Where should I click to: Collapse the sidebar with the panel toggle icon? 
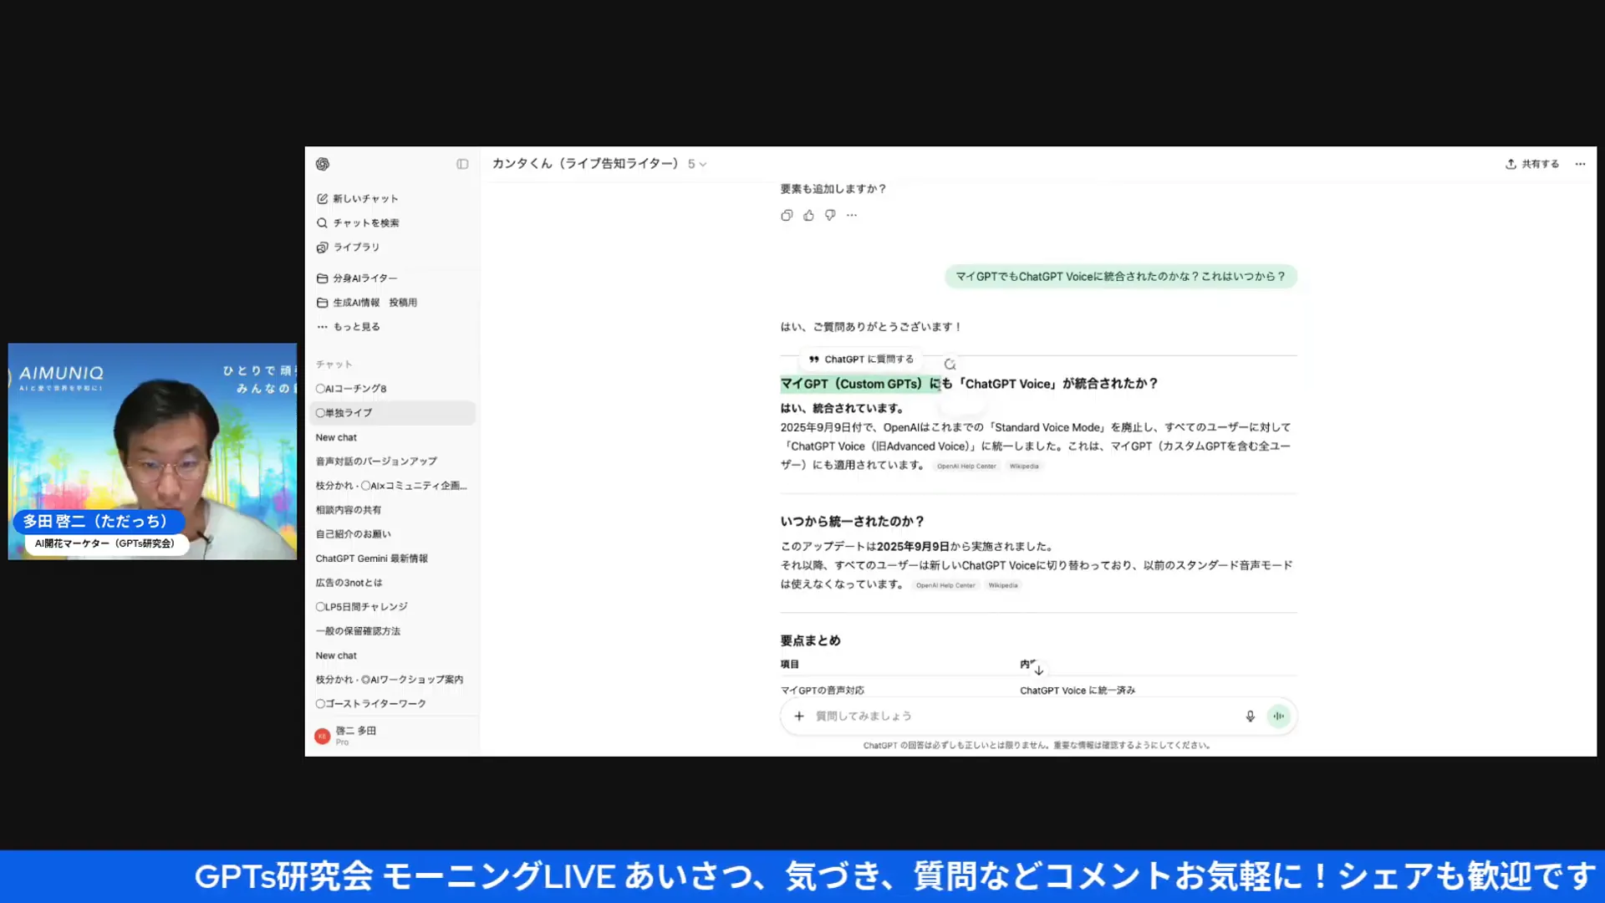pos(462,164)
